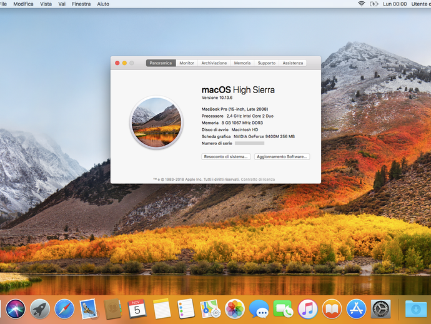Switch to the Assistenza tab
The width and height of the screenshot is (431, 324).
click(x=293, y=63)
